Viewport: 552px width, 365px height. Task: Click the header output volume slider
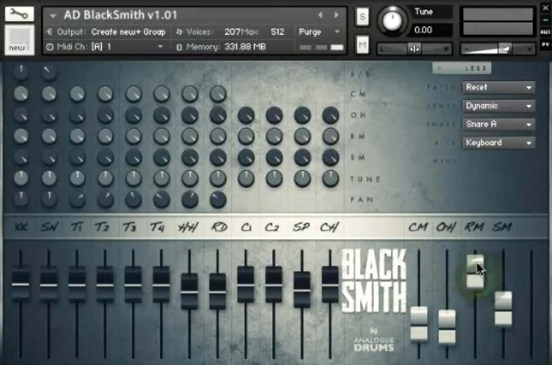(x=498, y=49)
